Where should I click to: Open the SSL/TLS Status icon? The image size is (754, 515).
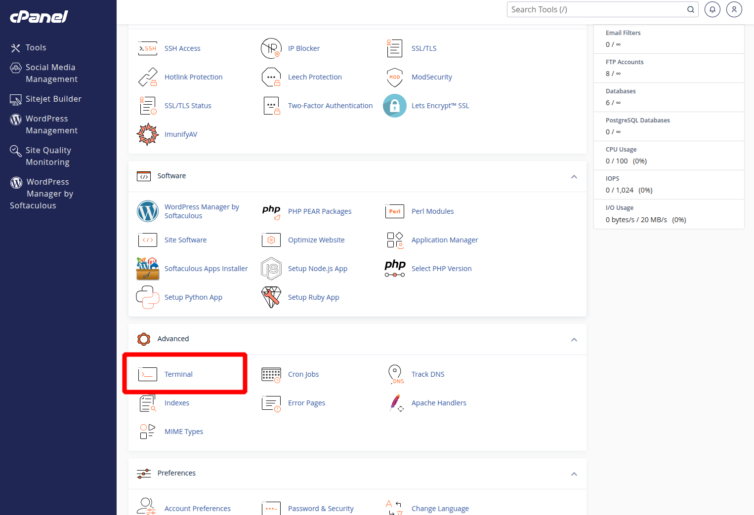[148, 106]
